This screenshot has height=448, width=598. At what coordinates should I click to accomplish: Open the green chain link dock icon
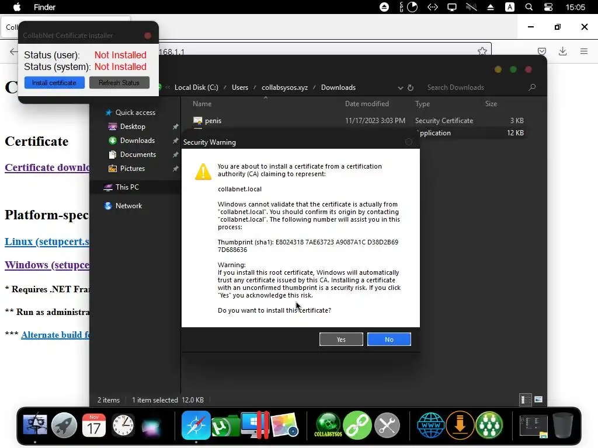click(357, 425)
